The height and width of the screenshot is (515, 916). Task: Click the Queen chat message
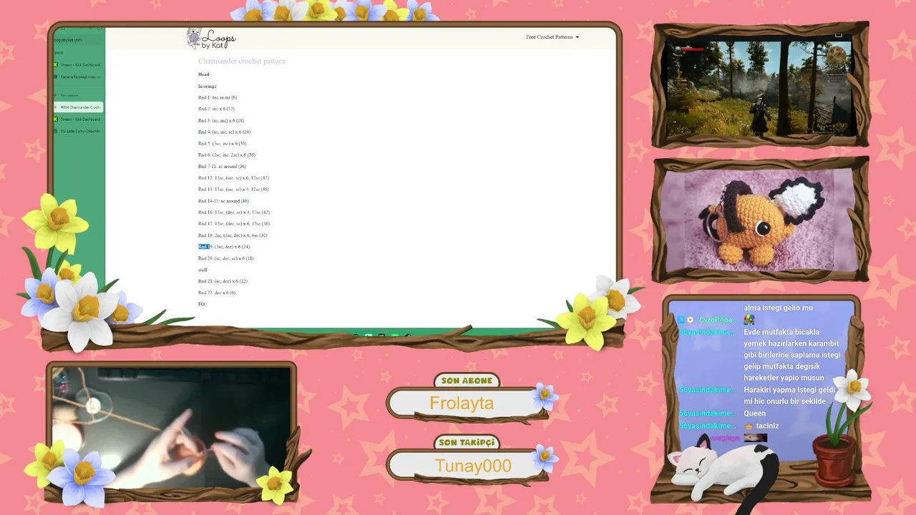(754, 413)
